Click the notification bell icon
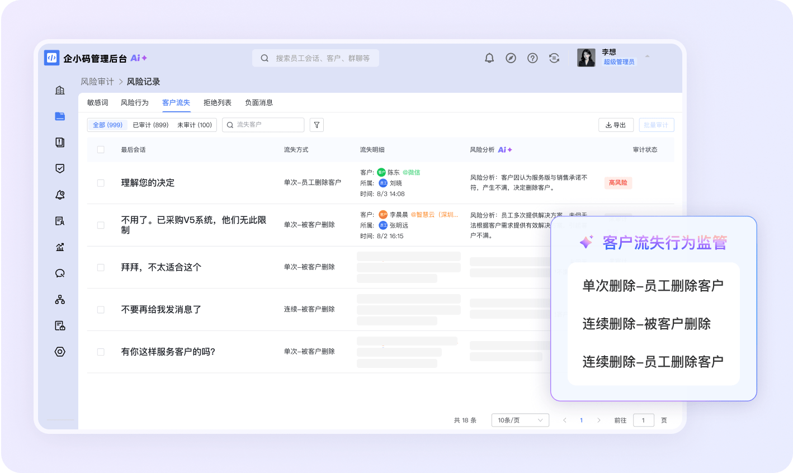This screenshot has height=473, width=793. [x=489, y=58]
